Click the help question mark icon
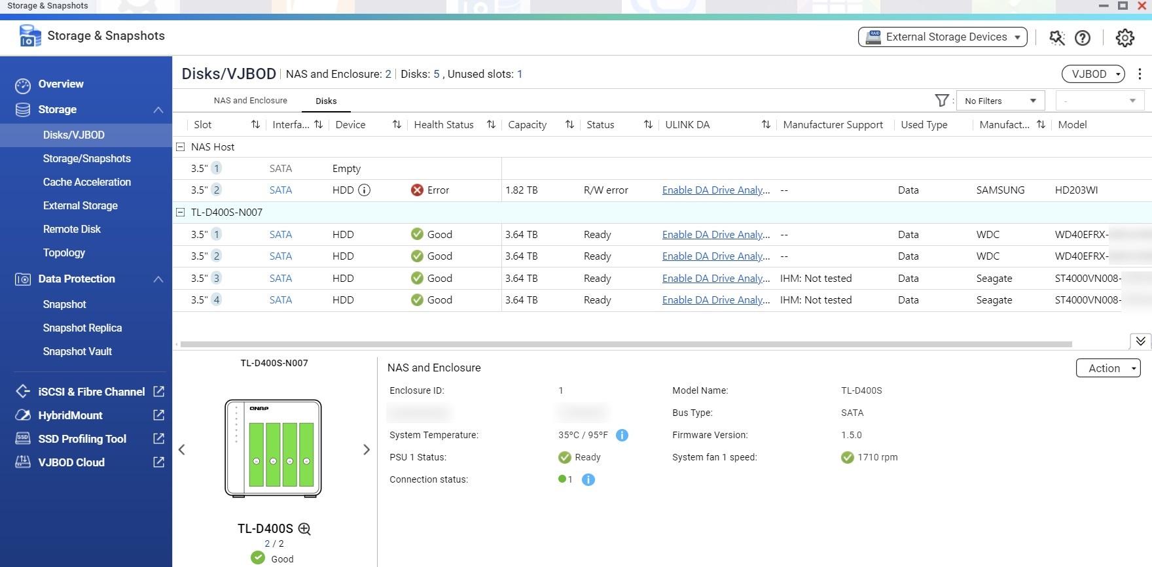 click(1083, 38)
